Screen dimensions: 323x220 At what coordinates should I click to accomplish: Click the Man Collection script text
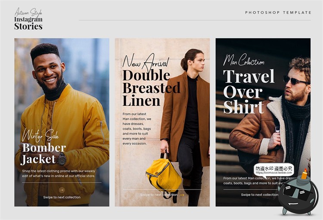point(244,60)
